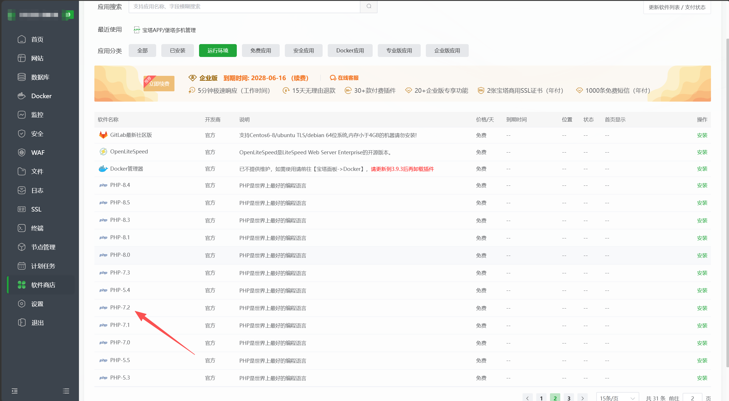Click the GitLab fox logo icon

103,135
